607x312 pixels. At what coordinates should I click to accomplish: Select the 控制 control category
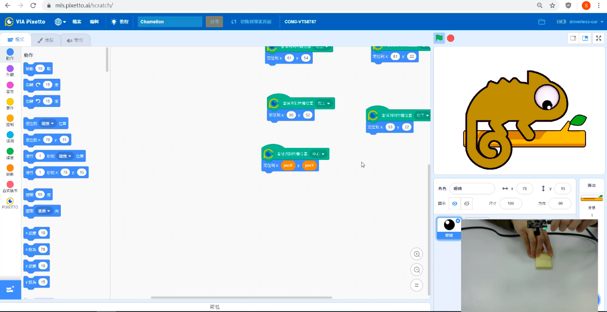coord(10,121)
